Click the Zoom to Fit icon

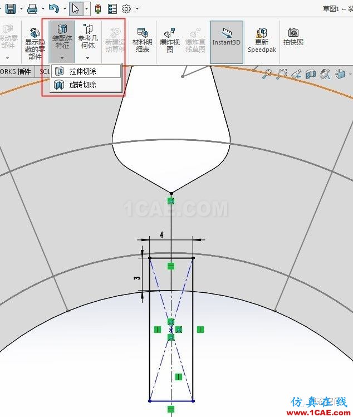(x=267, y=73)
